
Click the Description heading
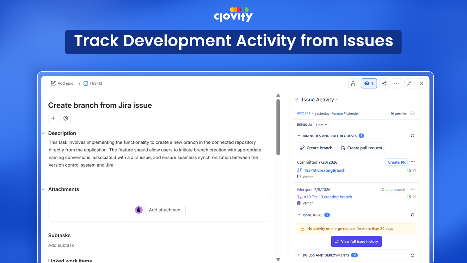[x=62, y=133]
